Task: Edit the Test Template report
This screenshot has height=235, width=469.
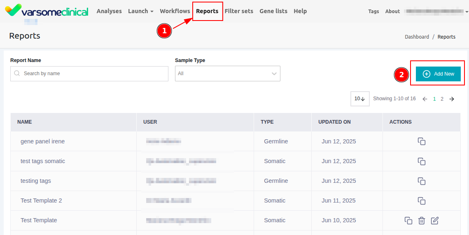Action: [x=435, y=221]
